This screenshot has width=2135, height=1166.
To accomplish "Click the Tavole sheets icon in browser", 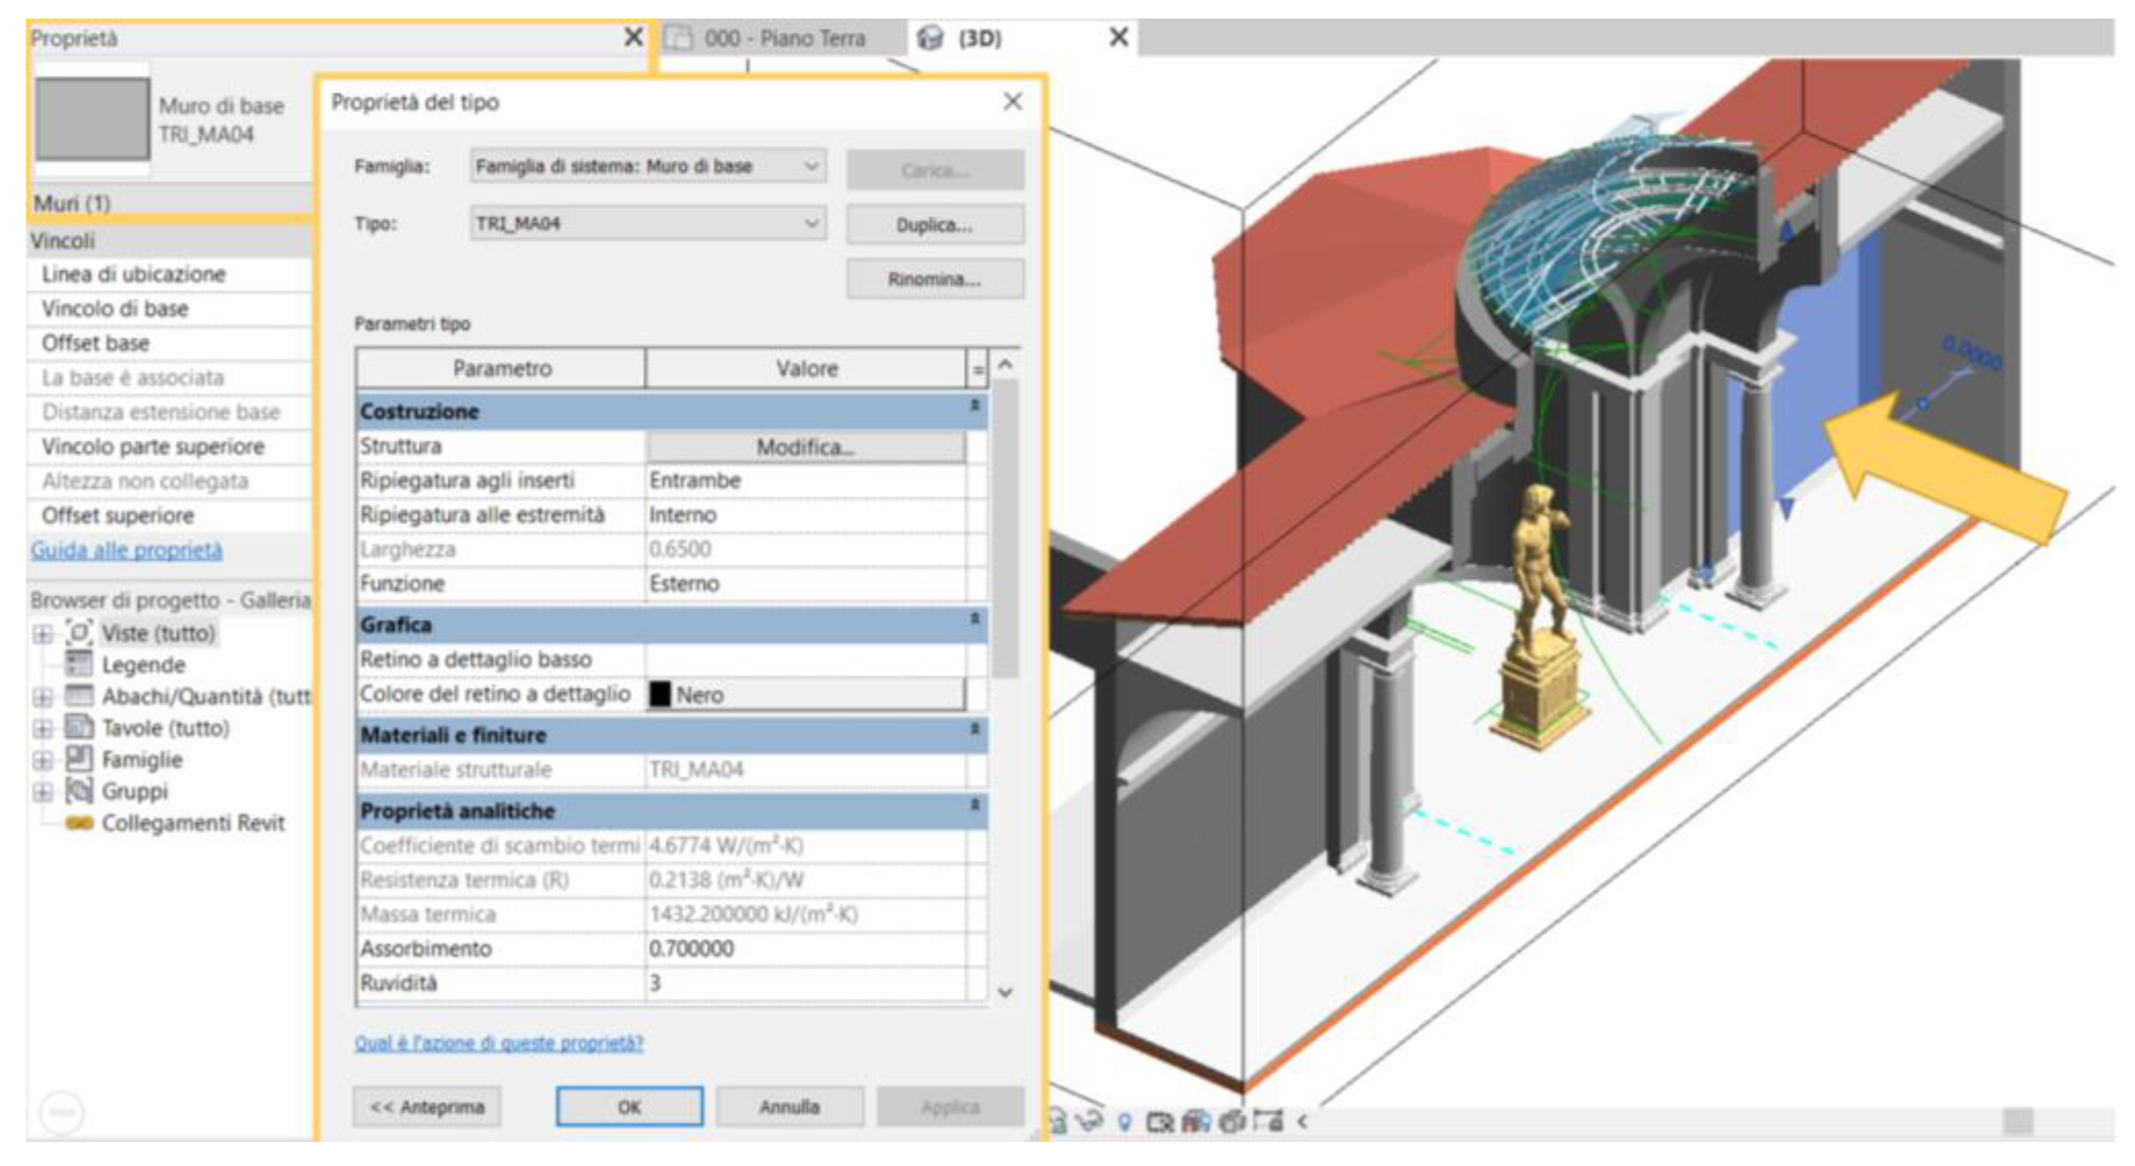I will pos(79,727).
